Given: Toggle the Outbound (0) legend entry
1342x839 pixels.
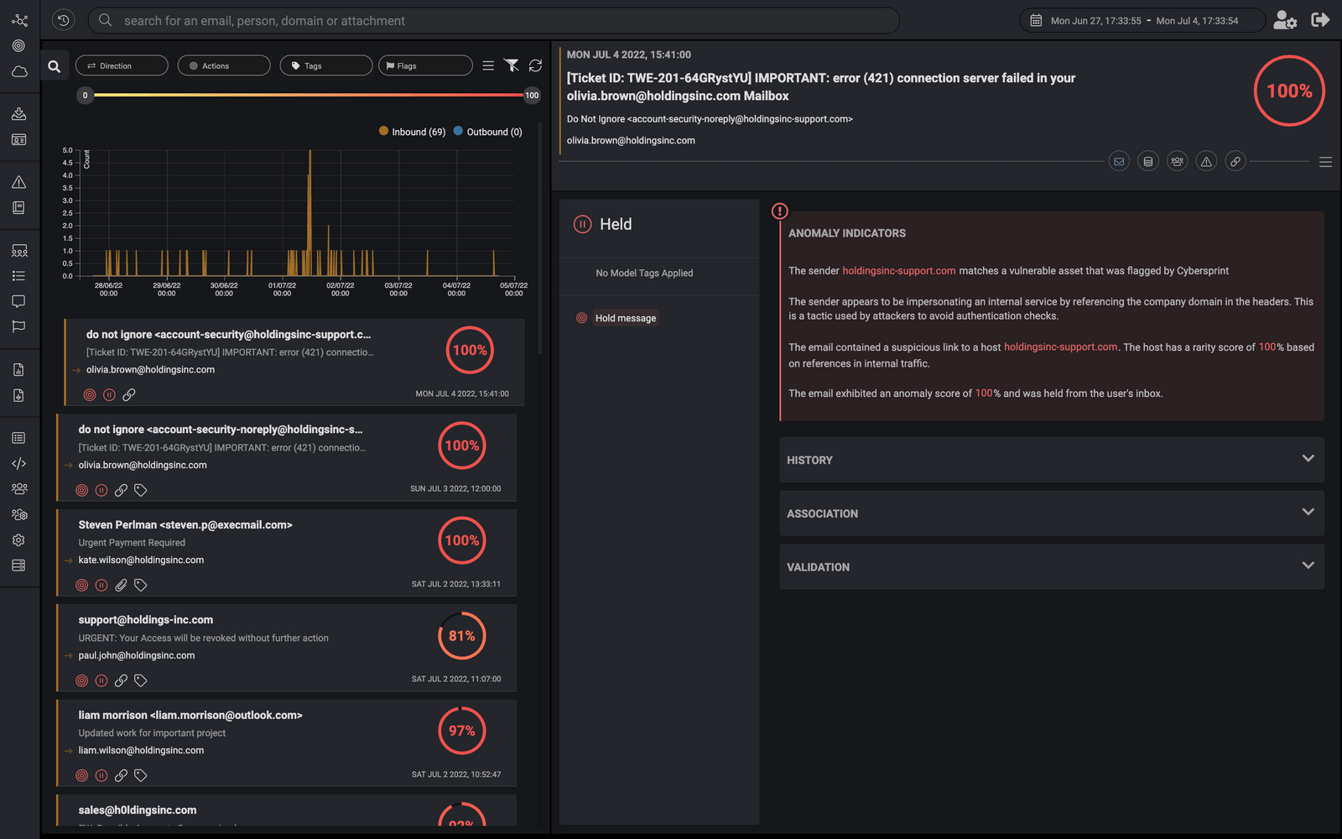Looking at the screenshot, I should click(x=487, y=132).
